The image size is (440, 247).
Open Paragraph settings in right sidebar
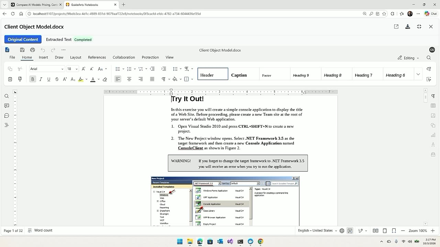point(433,96)
